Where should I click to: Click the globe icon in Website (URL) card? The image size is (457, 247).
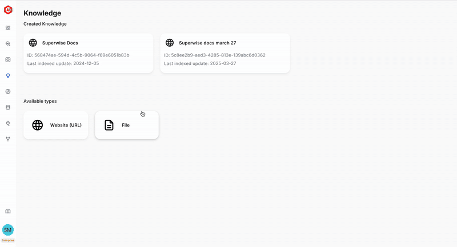tap(37, 125)
